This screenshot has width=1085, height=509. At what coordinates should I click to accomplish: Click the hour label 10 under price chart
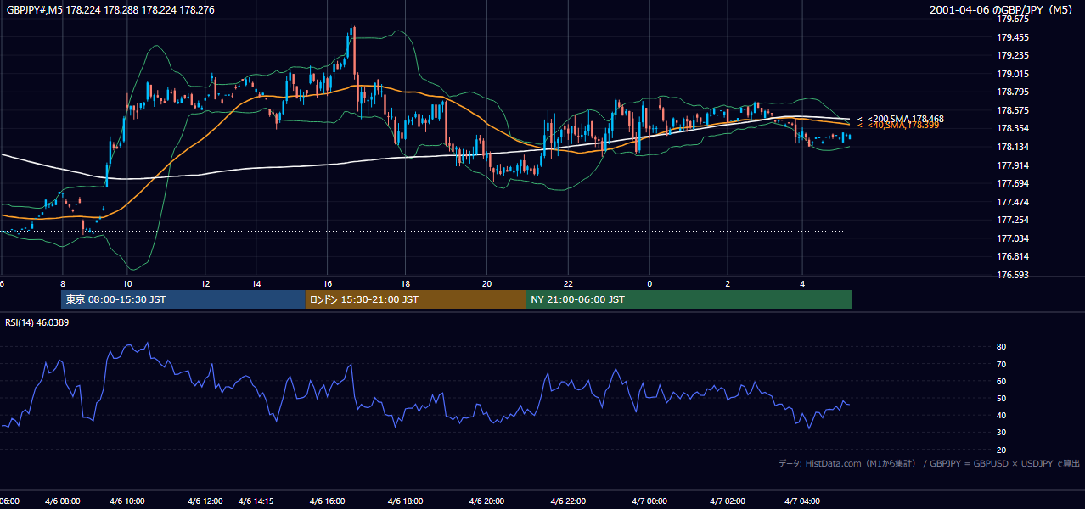pyautogui.click(x=126, y=283)
